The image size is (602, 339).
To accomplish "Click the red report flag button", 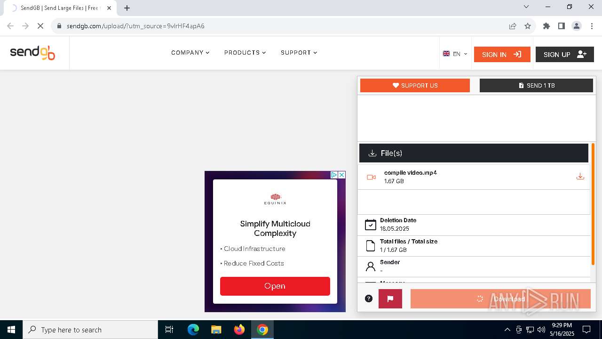I will pos(390,299).
